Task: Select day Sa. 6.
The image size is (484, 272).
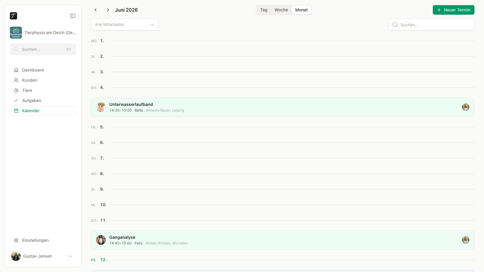Action: 98,142
